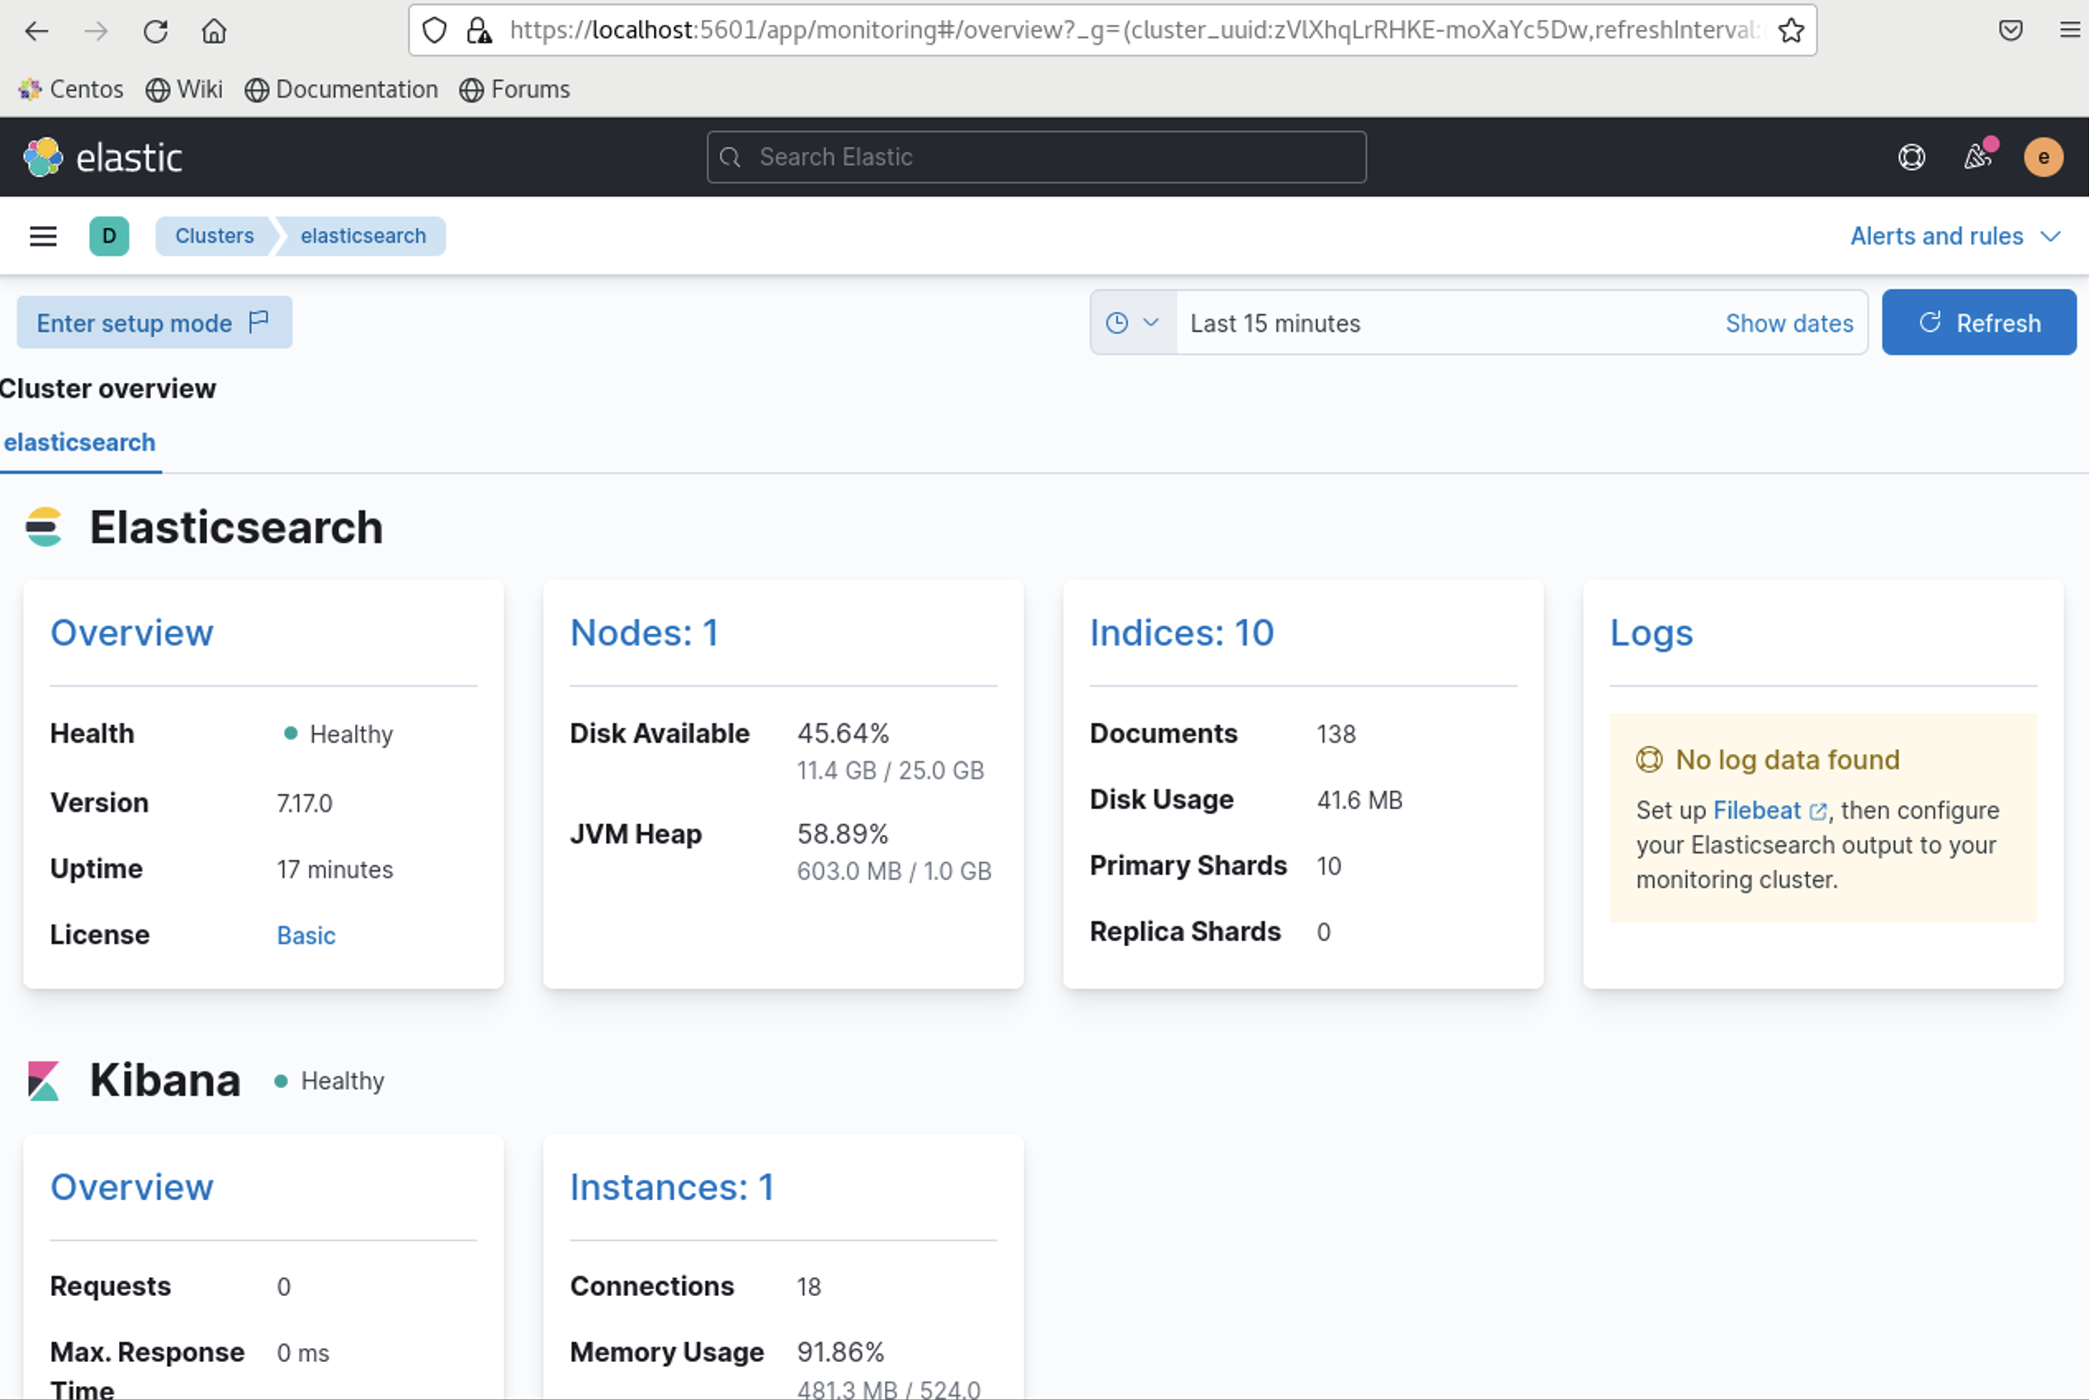Go to the Clusters breadcrumb
This screenshot has width=2089, height=1400.
(x=215, y=237)
